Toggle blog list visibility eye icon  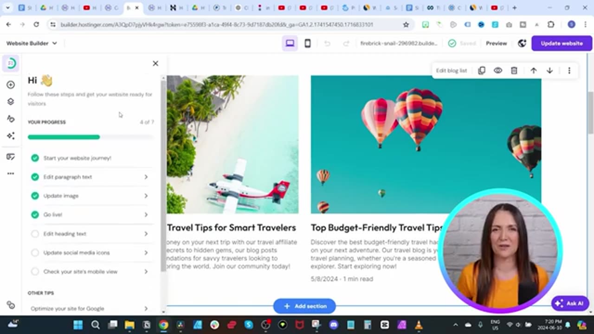coord(498,71)
